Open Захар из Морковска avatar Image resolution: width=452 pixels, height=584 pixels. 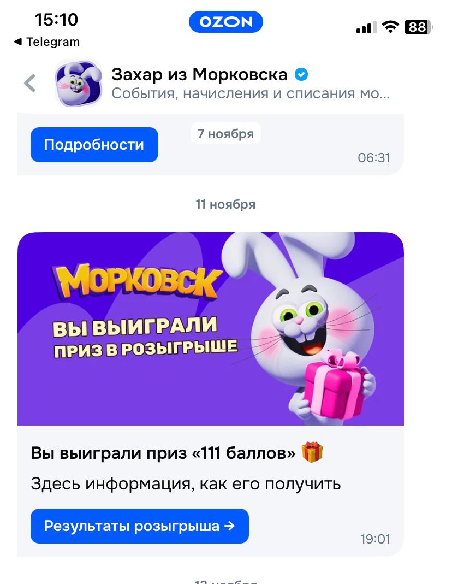[x=79, y=82]
